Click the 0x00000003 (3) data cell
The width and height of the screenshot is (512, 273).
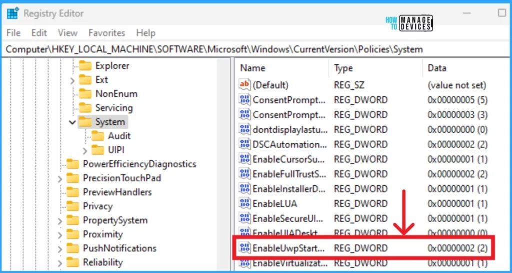[457, 115]
